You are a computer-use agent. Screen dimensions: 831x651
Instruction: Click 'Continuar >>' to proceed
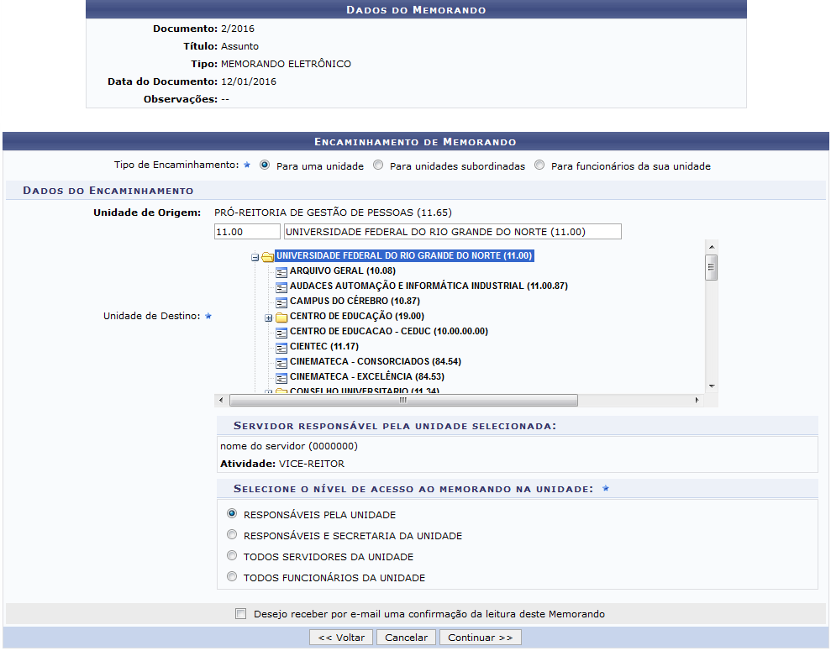480,638
